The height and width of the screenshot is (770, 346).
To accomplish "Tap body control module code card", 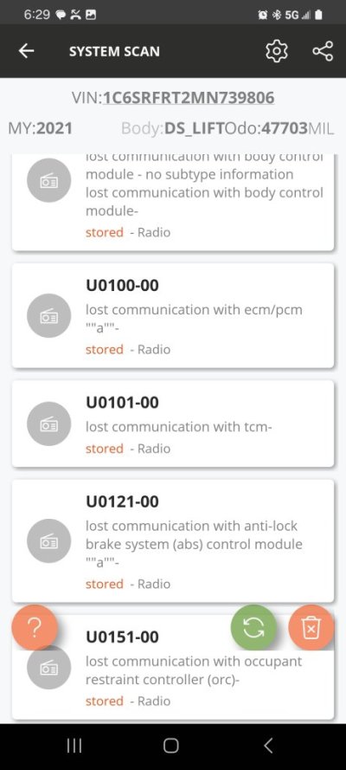I will point(173,203).
